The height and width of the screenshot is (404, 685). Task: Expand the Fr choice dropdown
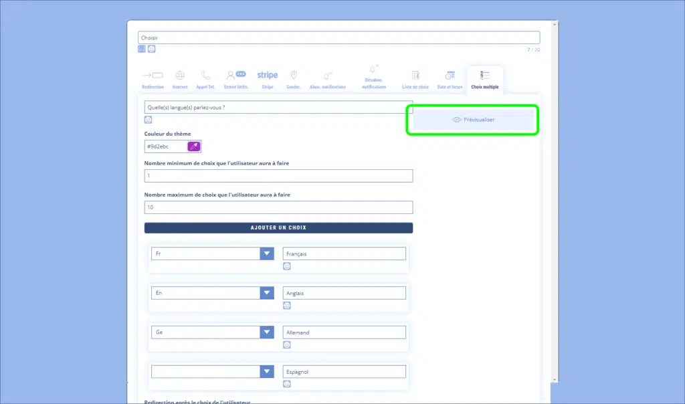point(267,254)
